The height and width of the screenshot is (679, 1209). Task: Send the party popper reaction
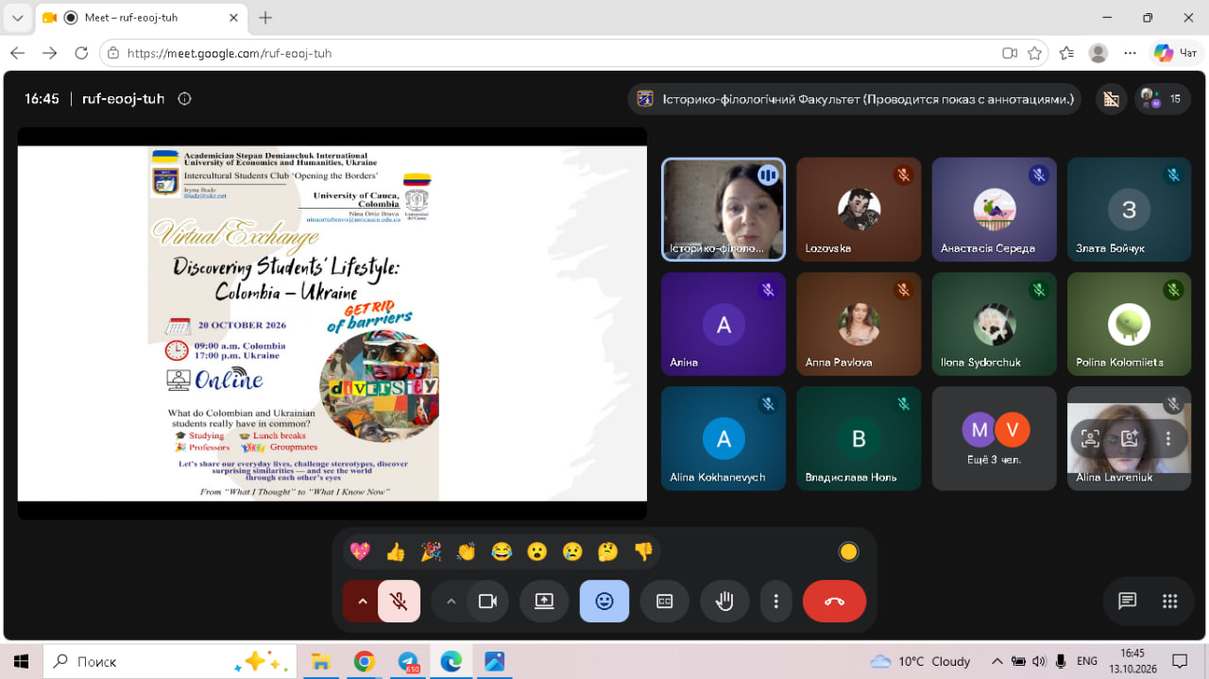point(431,552)
